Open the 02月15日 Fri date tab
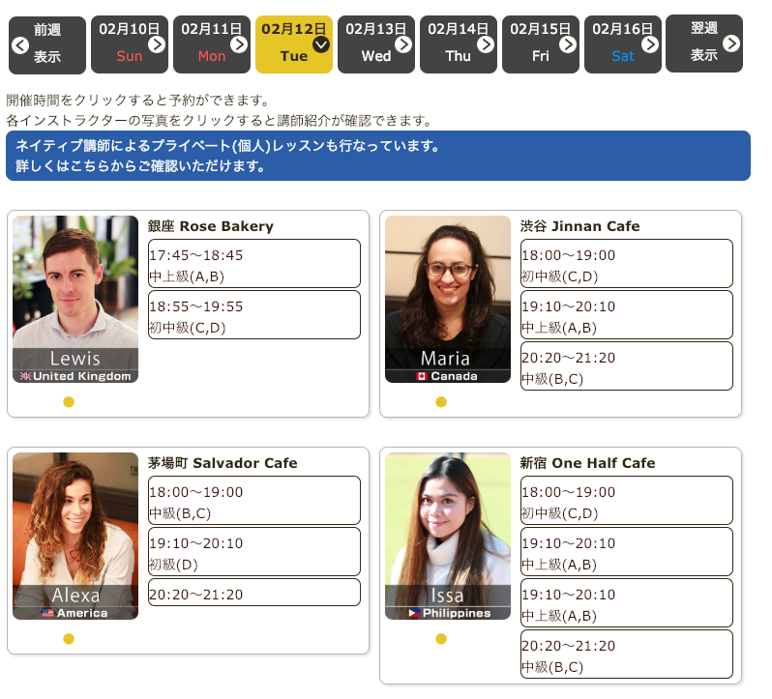 [x=540, y=44]
